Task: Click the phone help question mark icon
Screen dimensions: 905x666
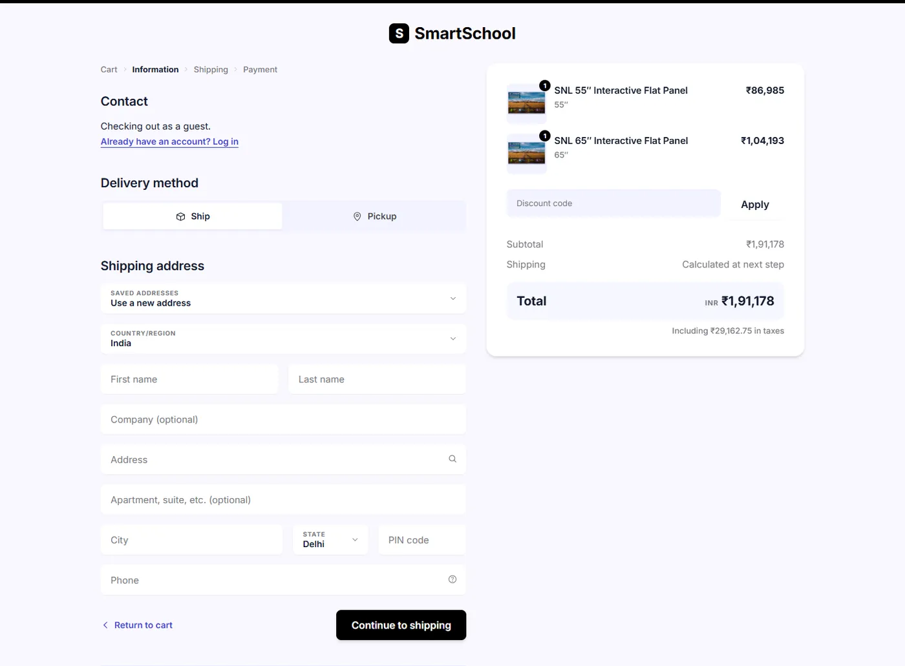Action: [452, 579]
